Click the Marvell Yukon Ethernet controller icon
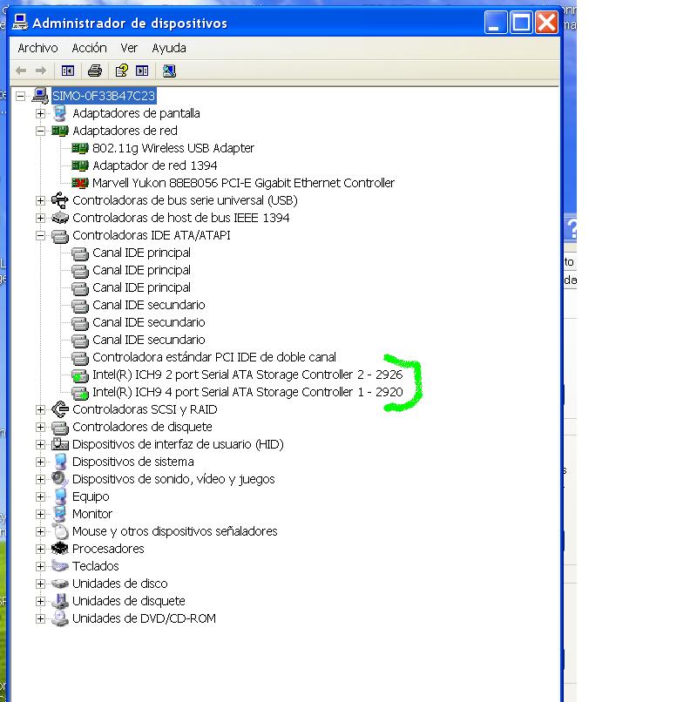Viewport: 697px width, 702px height. tap(80, 183)
